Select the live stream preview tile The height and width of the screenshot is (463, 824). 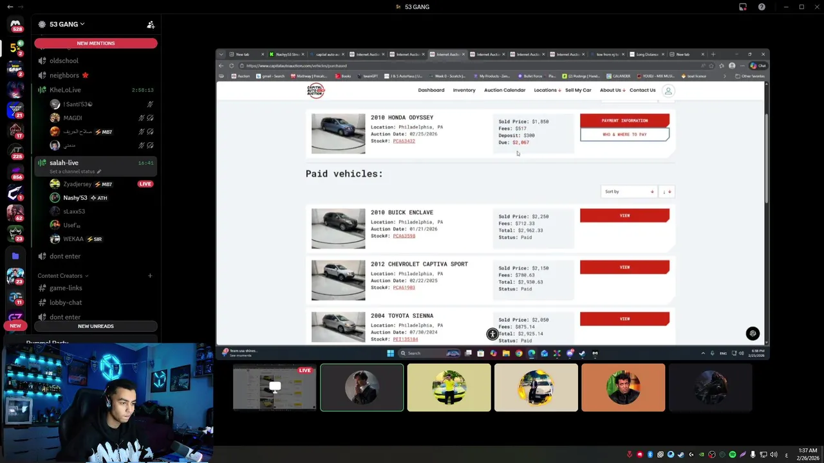274,388
